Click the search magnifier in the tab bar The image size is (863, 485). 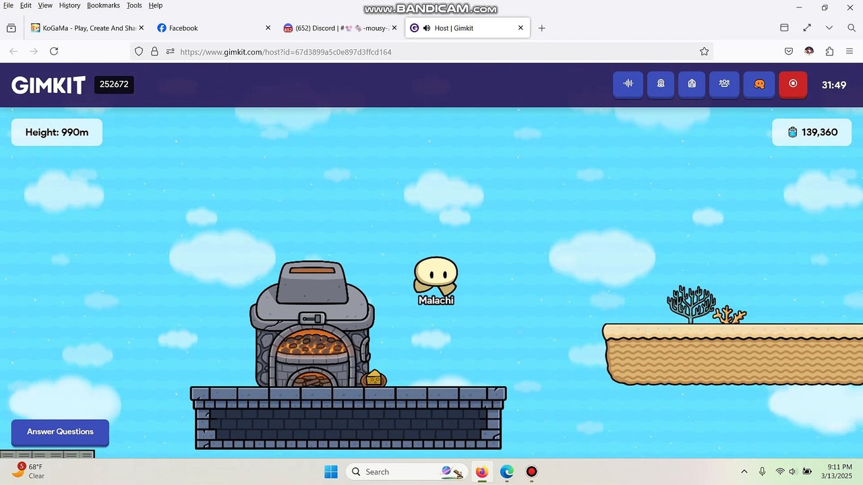click(851, 28)
